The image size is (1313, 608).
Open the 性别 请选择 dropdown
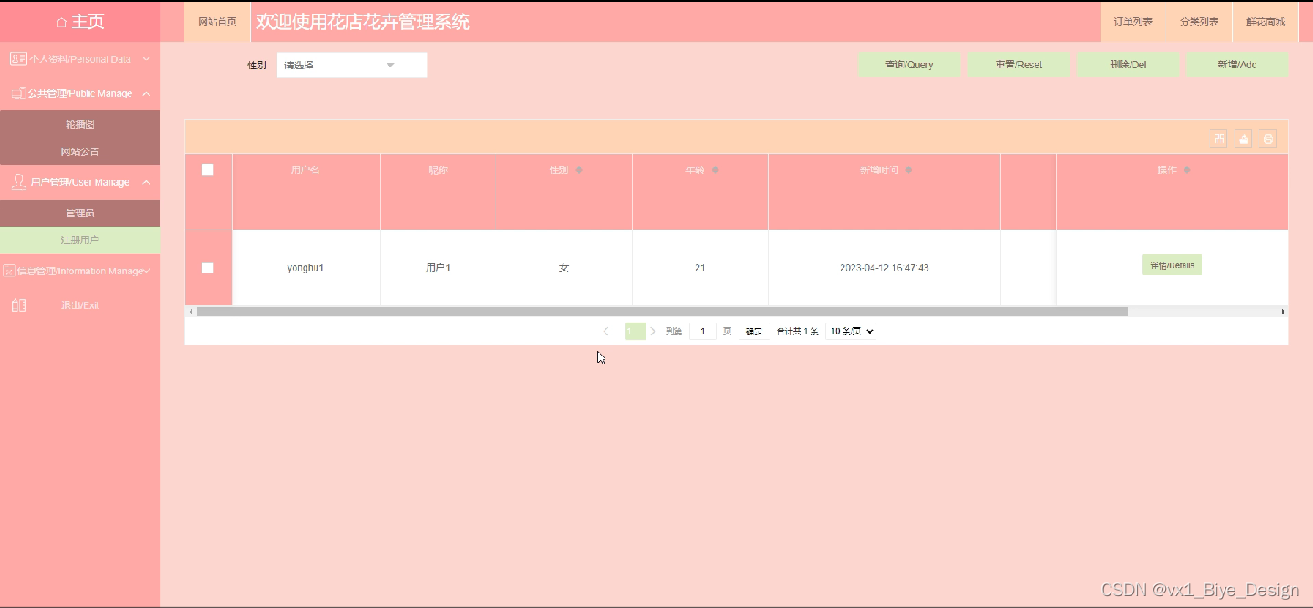pos(352,65)
